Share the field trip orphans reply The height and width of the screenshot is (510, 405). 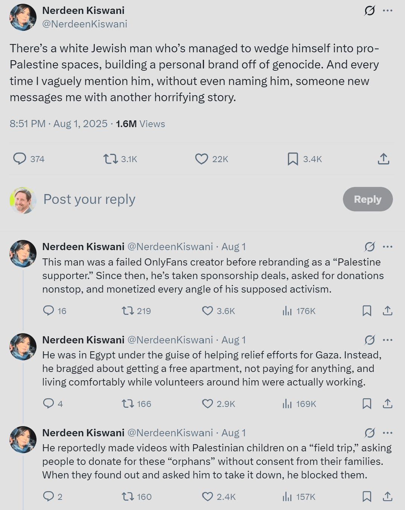point(388,497)
